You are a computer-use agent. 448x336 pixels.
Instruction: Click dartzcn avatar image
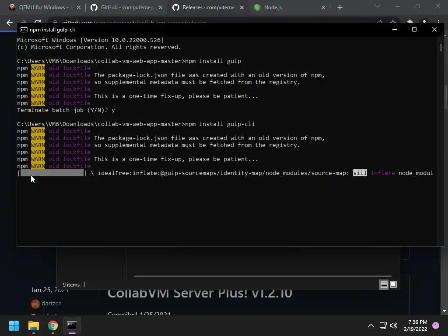[x=35, y=304]
